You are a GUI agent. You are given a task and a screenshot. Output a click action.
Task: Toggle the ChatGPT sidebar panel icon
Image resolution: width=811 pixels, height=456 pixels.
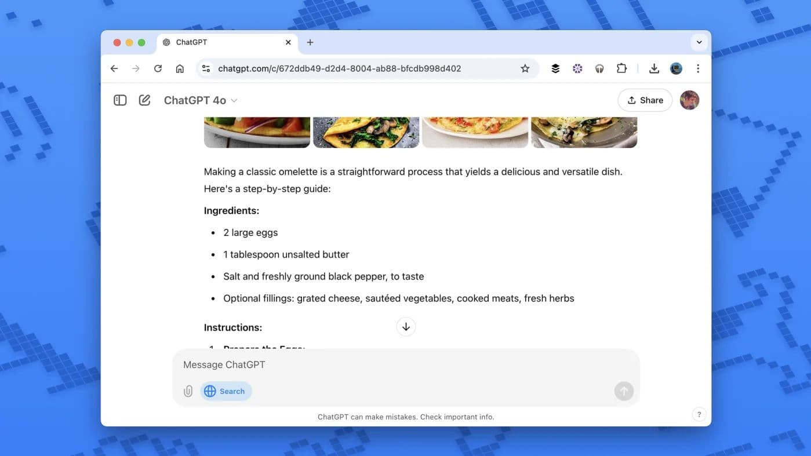click(120, 100)
